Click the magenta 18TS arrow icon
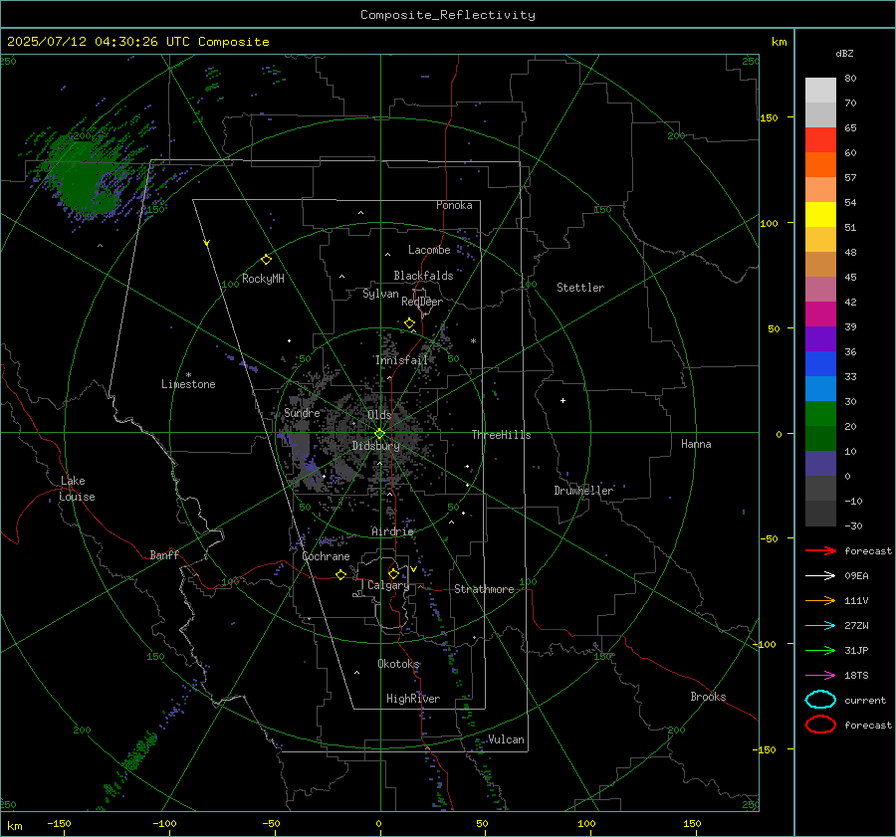896x837 pixels. click(820, 676)
